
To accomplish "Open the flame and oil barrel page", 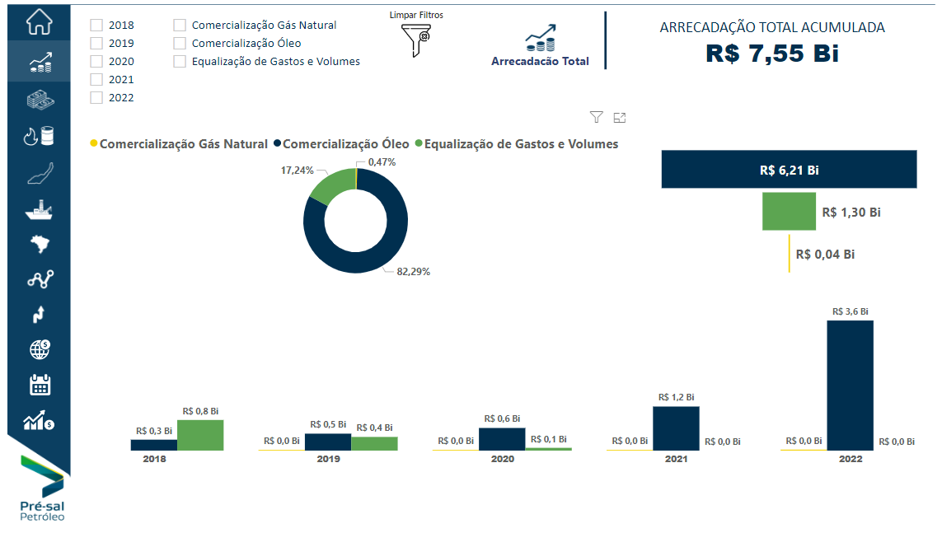I will pyautogui.click(x=39, y=136).
